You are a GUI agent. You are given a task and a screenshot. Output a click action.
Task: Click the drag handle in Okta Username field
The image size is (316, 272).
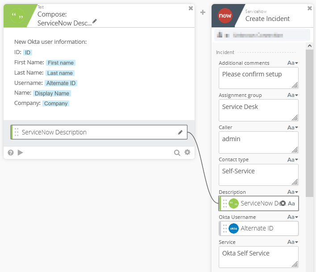225,228
